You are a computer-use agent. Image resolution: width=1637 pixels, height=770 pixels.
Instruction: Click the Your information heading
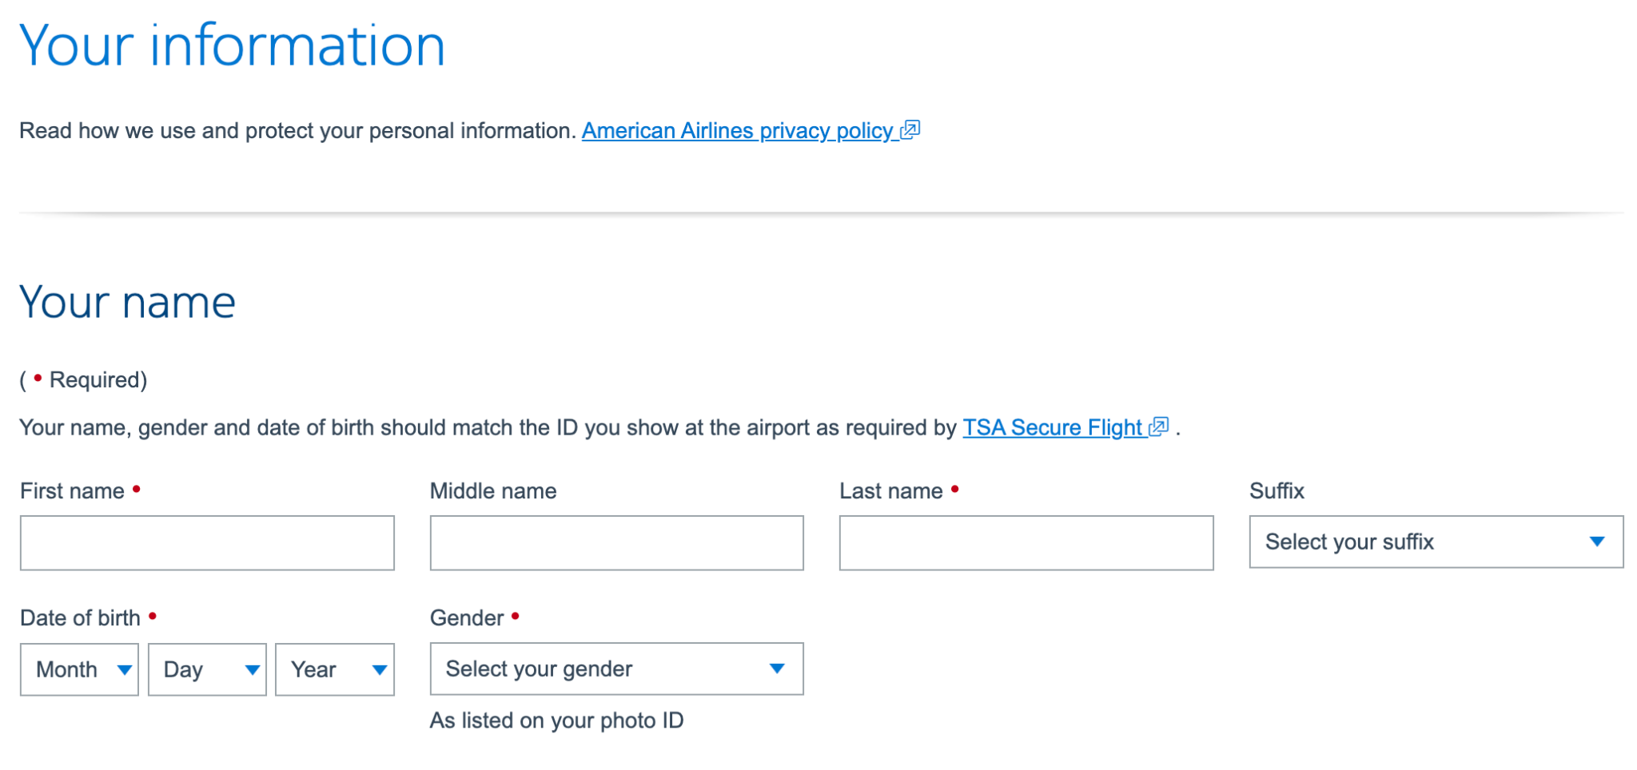click(233, 46)
